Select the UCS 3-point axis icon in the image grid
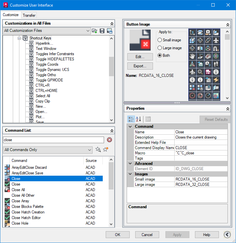Viewport: 236px width, 243px height. [192, 33]
